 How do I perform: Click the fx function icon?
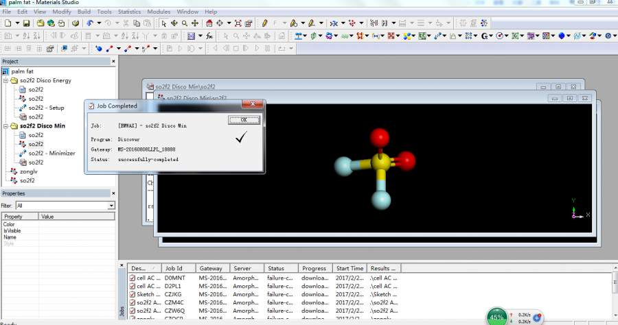[x=209, y=36]
